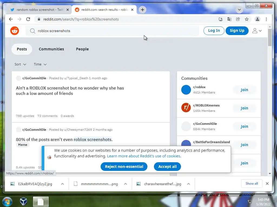Viewport: 277px width, 207px height.
Task: Reject non-essential cookies
Action: 124,167
